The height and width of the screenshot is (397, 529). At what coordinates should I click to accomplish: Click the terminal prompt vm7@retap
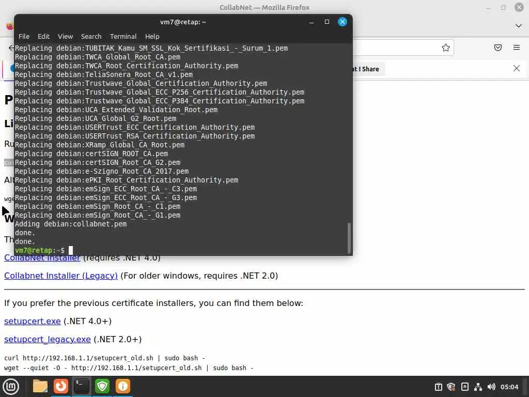pyautogui.click(x=34, y=251)
